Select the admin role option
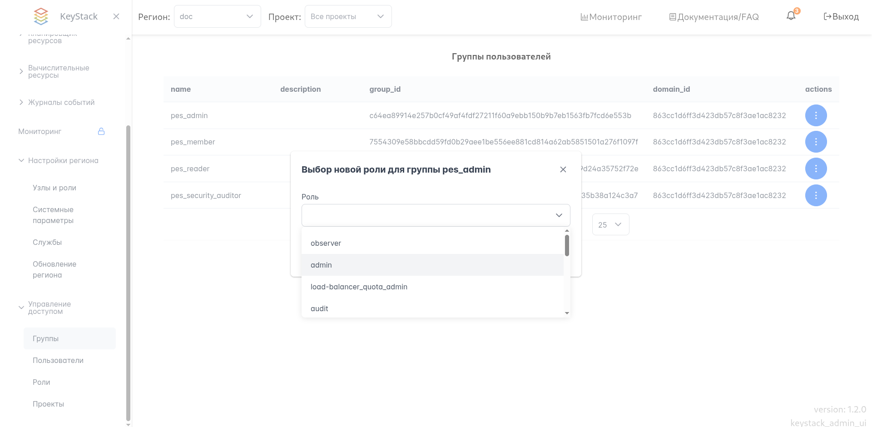The width and height of the screenshot is (872, 427). (322, 265)
